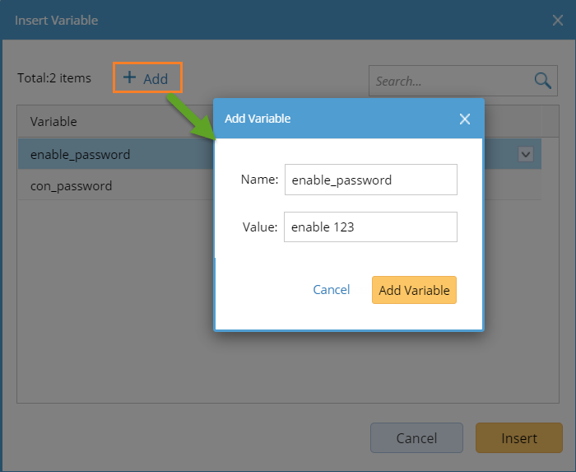Close the Insert Variable dialog
Screen dimensions: 576x472
click(x=558, y=21)
